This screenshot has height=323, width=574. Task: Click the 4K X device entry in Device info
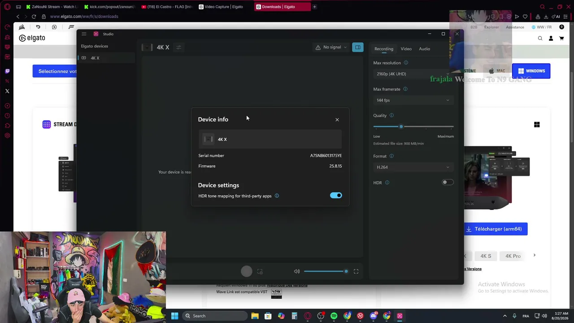click(270, 140)
